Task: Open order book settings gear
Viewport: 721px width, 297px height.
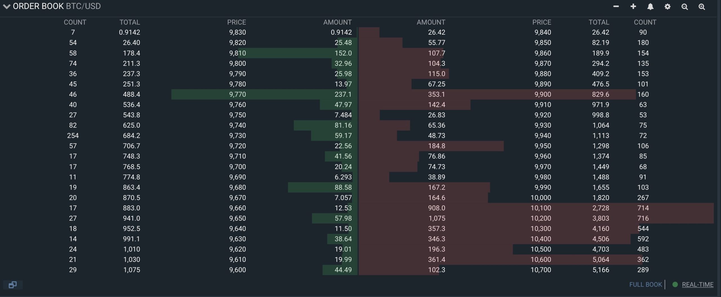Action: (x=667, y=7)
